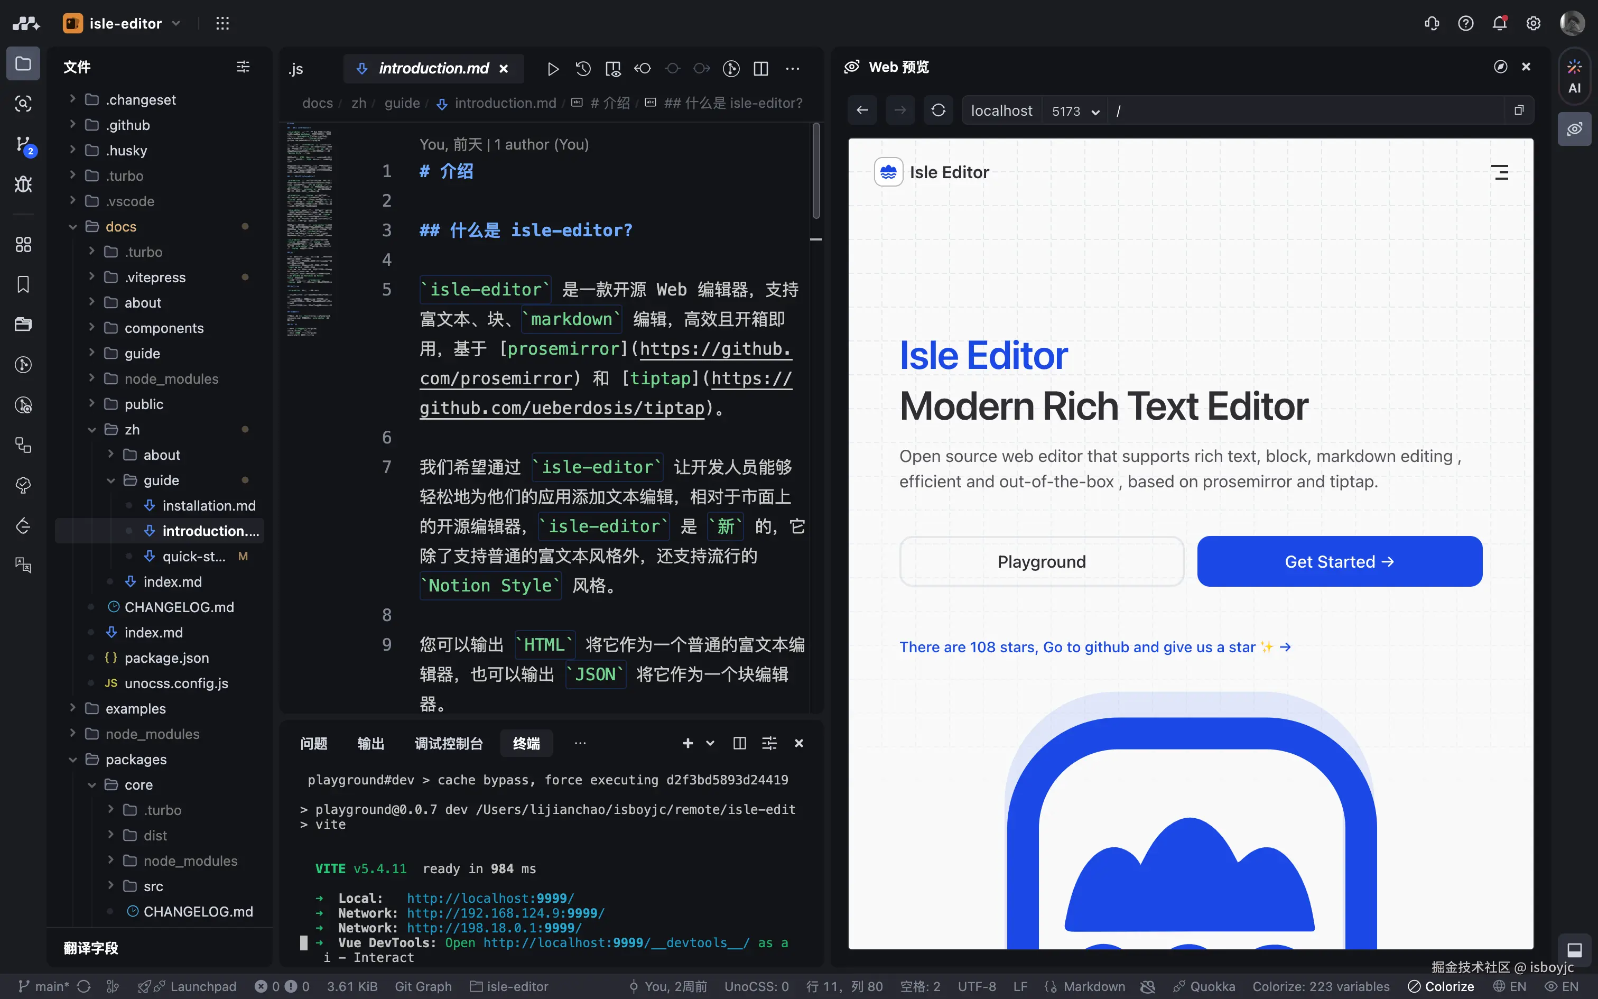Open the source control sidebar icon

click(x=23, y=144)
